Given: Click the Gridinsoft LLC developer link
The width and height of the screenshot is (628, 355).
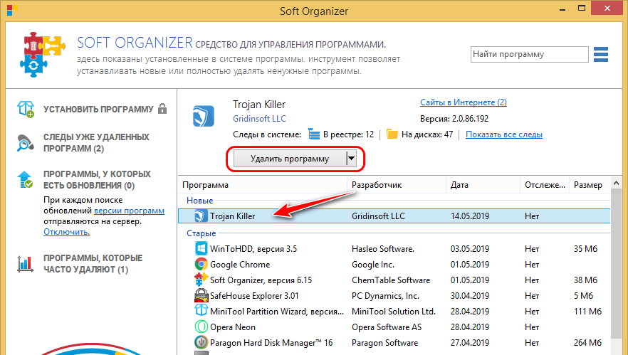Looking at the screenshot, I should click(x=259, y=119).
